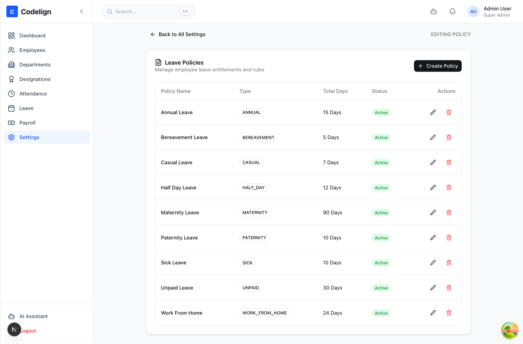Edit the Annual Leave policy
The height and width of the screenshot is (344, 523).
(x=433, y=112)
